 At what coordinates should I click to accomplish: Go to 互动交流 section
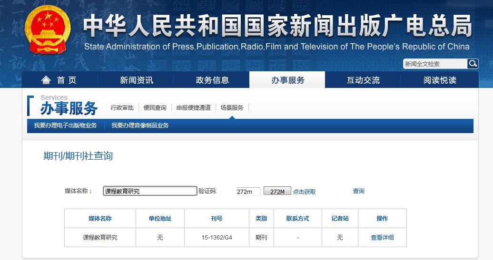[x=363, y=80]
